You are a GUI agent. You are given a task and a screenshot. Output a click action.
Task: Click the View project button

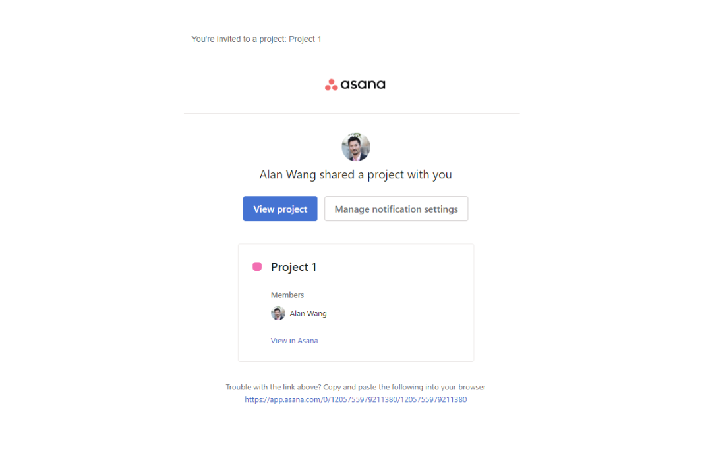279,209
